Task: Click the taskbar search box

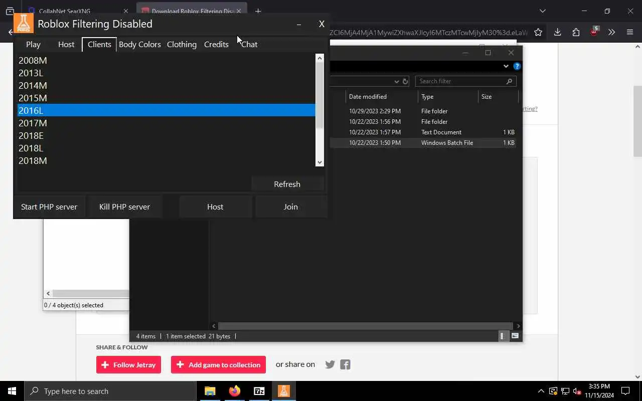Action: [x=110, y=391]
